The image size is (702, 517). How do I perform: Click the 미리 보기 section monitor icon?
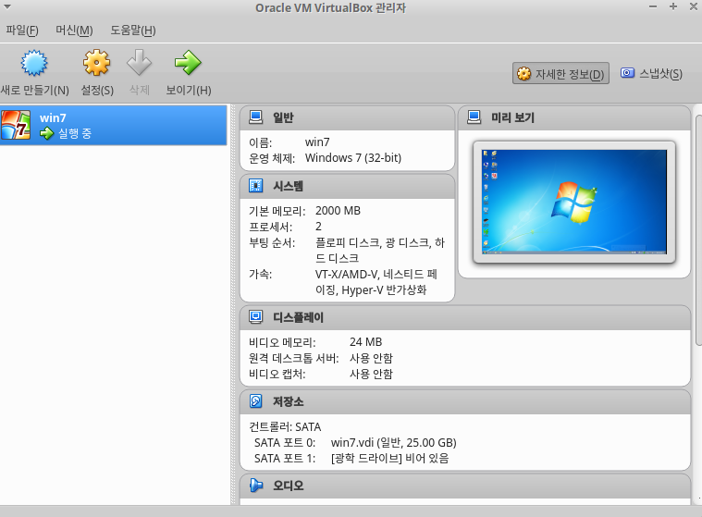pyautogui.click(x=474, y=117)
